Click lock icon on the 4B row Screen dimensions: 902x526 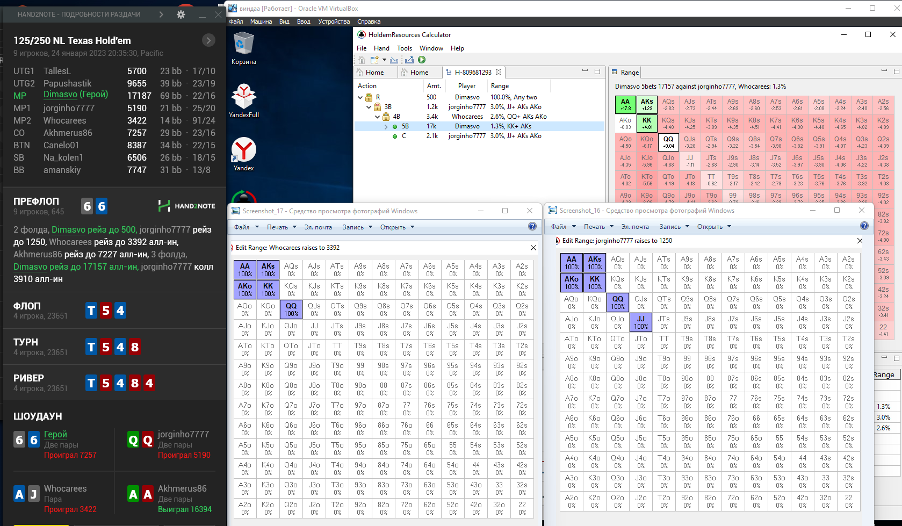click(386, 117)
